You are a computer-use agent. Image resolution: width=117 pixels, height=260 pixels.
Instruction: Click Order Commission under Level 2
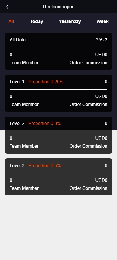pyautogui.click(x=89, y=146)
